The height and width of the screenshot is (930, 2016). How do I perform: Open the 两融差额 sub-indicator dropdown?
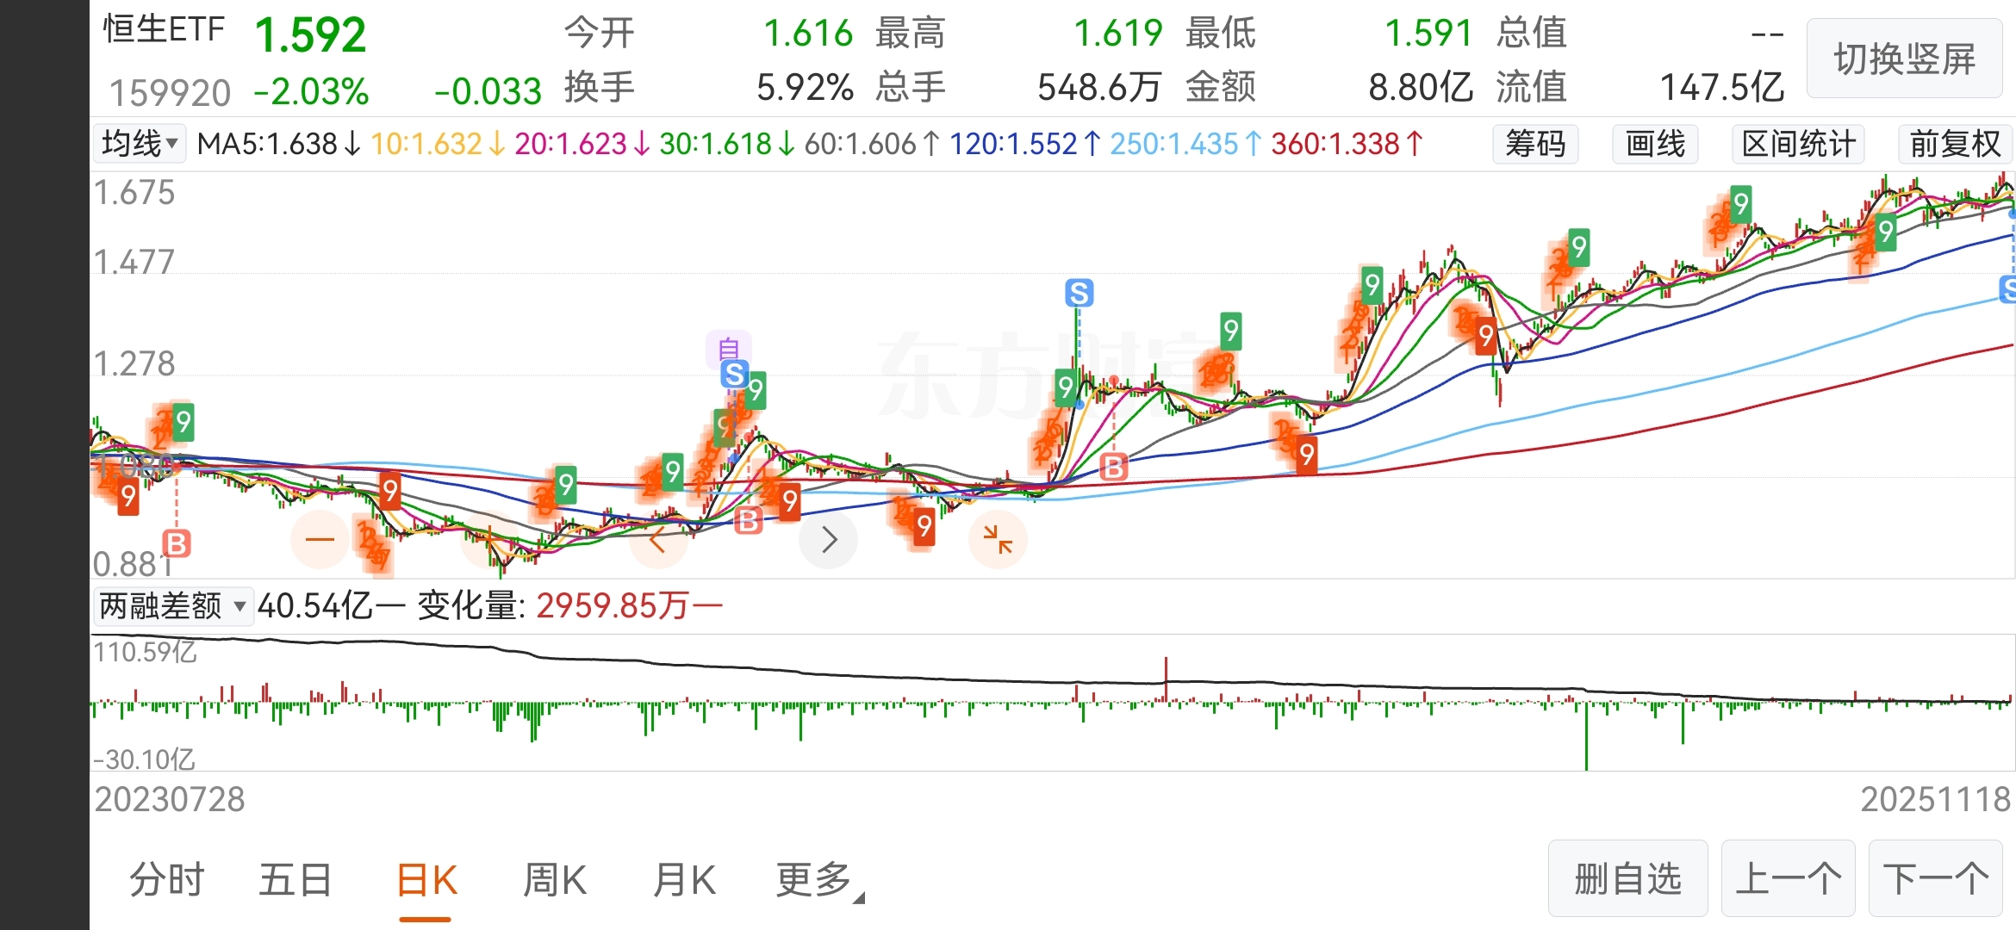[172, 606]
